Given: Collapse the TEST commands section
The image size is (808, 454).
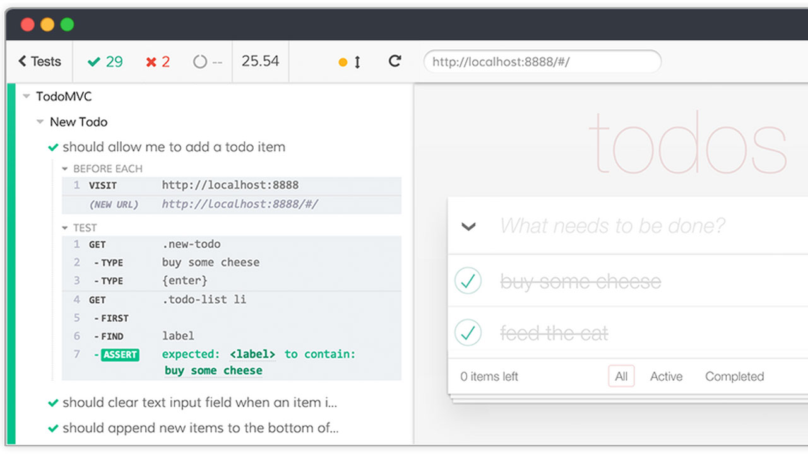Looking at the screenshot, I should point(65,228).
